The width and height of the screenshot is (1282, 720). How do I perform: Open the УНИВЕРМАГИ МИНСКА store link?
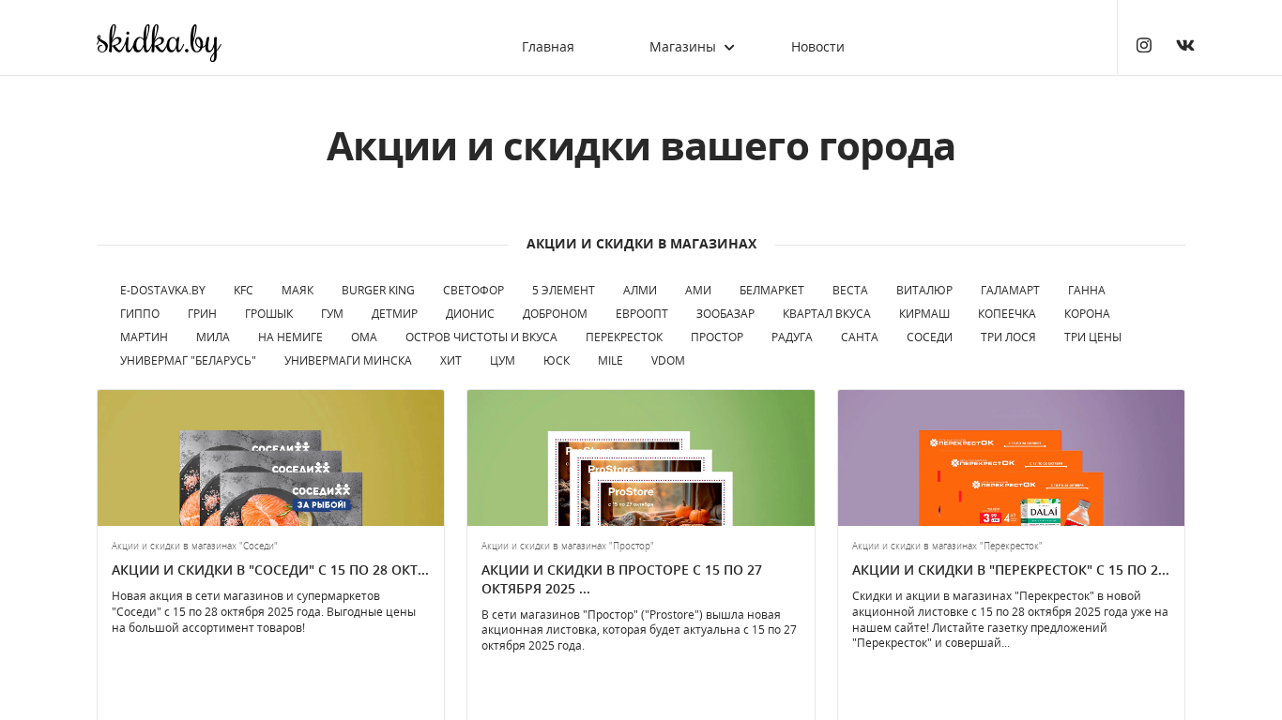348,360
